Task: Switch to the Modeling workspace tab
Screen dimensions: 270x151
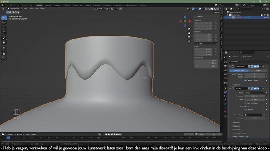Action: 48,5
